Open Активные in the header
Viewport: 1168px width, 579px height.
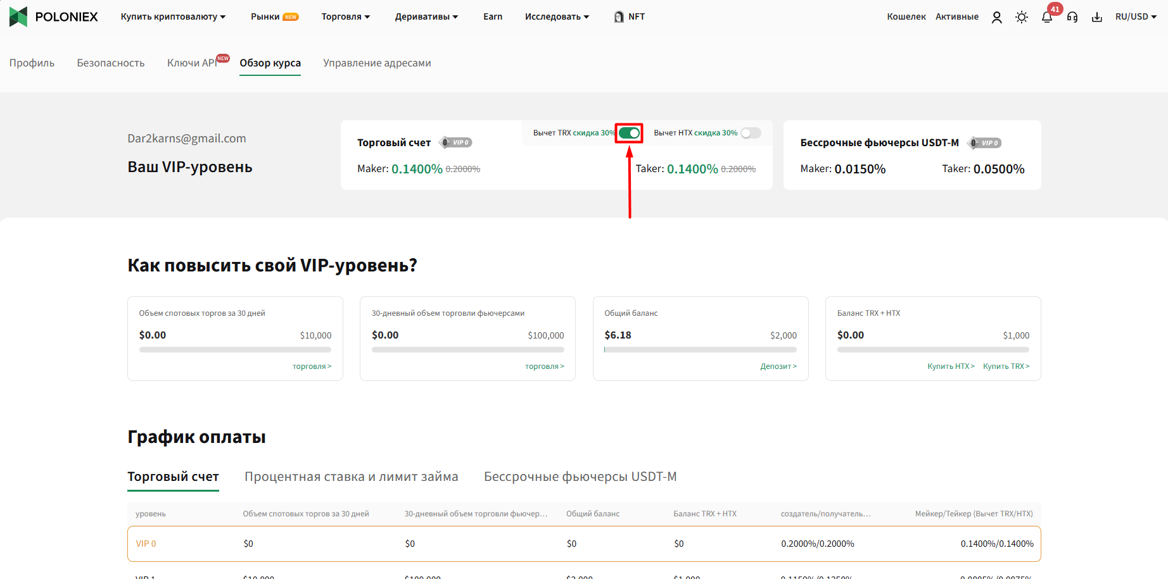(957, 17)
